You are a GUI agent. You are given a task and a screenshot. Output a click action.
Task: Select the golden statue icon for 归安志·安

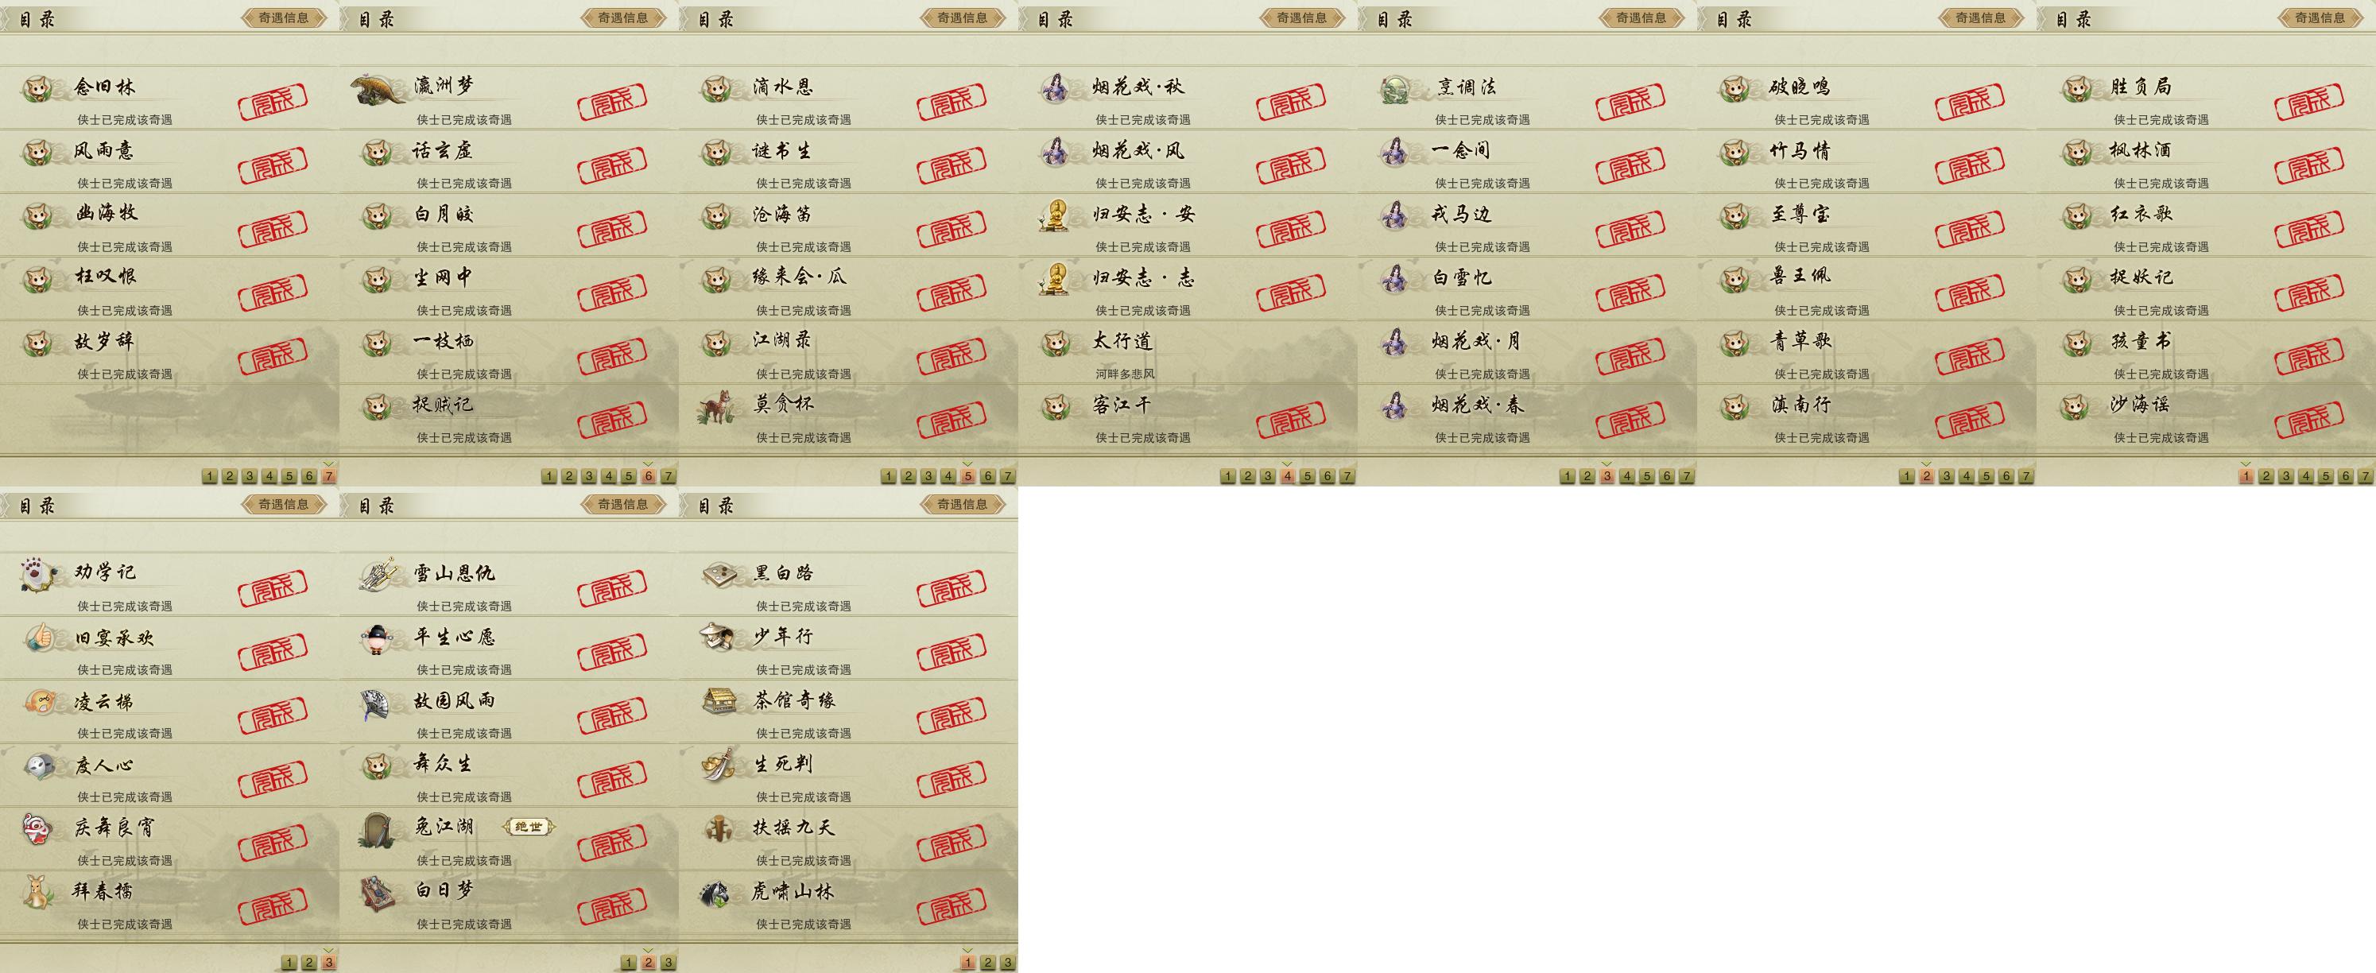1054,215
